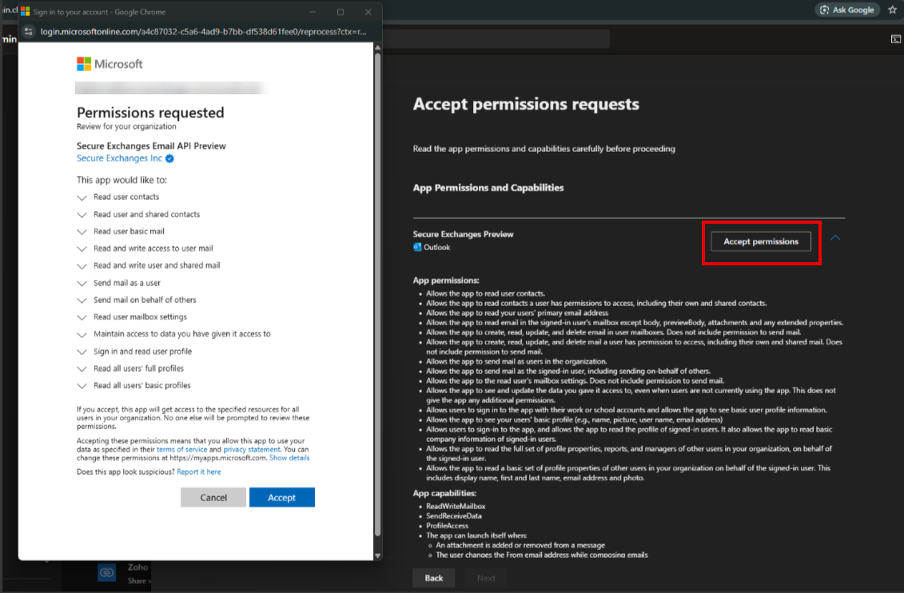Open the Secure Exchanges Inc publisher link

click(119, 158)
